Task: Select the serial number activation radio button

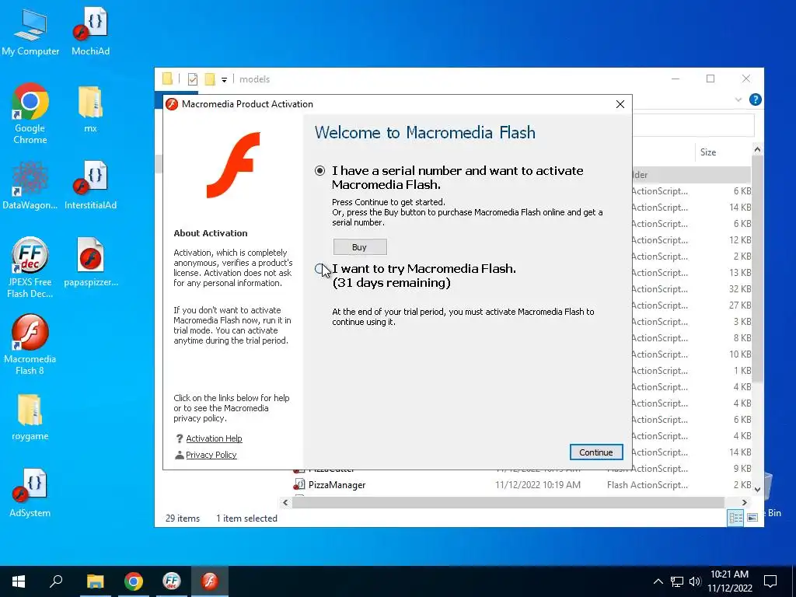Action: click(x=319, y=170)
